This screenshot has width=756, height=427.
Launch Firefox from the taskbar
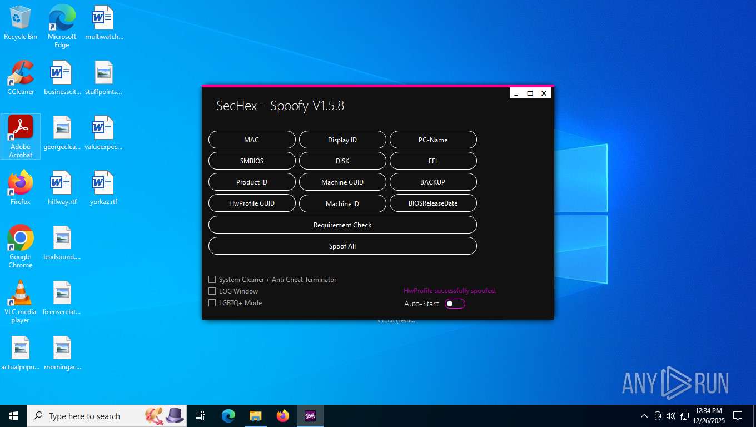pyautogui.click(x=283, y=416)
